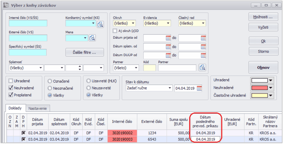The image size is (283, 144).
Task: Open the Partner search lookup icon
Action: pos(203,67)
